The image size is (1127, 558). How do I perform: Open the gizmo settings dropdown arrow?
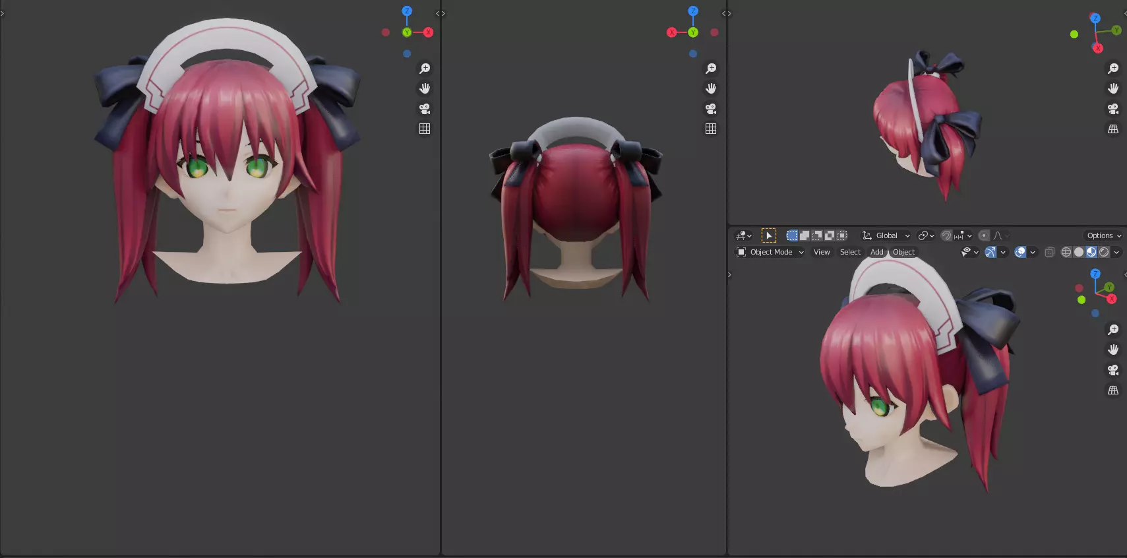[x=1003, y=252]
